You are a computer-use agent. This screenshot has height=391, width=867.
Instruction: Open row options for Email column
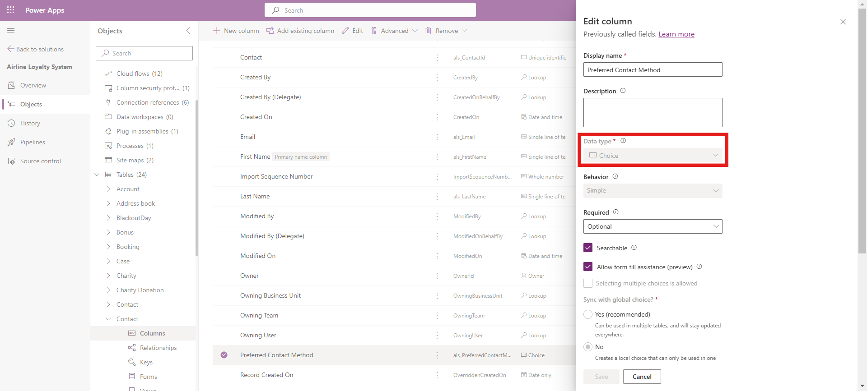click(437, 137)
